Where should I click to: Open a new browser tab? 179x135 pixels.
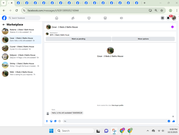145,3
